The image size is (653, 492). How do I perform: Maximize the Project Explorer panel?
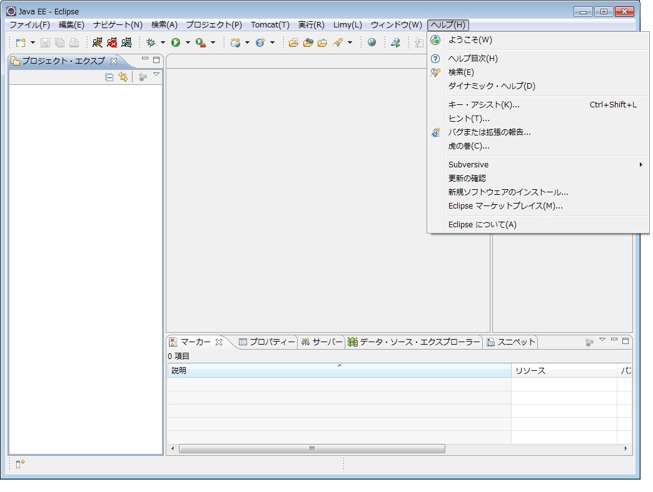tap(156, 60)
